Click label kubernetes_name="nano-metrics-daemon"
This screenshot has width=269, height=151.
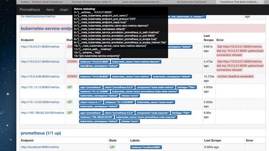136,62
